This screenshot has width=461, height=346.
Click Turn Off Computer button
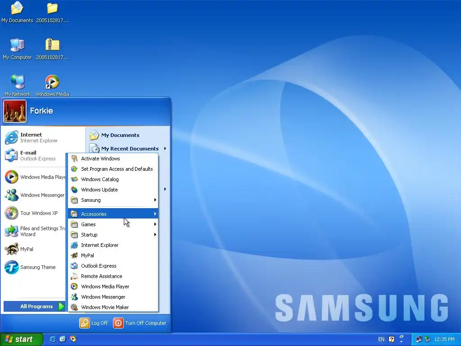pos(140,323)
